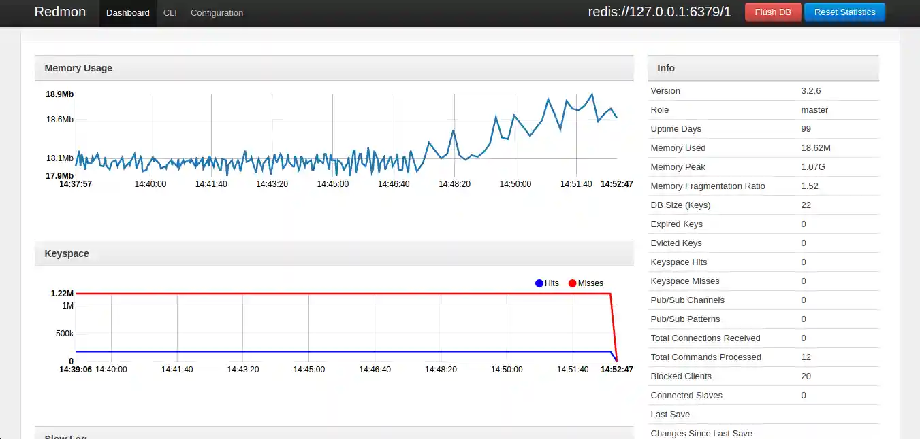This screenshot has width=920, height=439.
Task: Switch to the CLI tab
Action: click(170, 12)
